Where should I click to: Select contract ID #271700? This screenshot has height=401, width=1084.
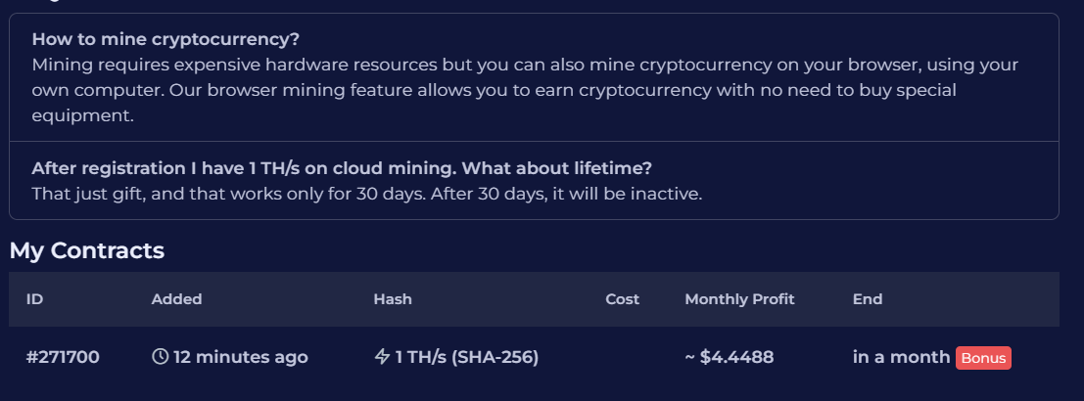63,357
